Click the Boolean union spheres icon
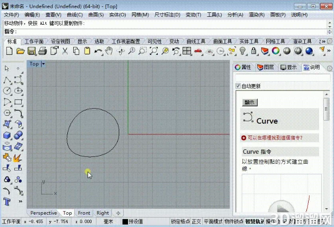 (18, 135)
